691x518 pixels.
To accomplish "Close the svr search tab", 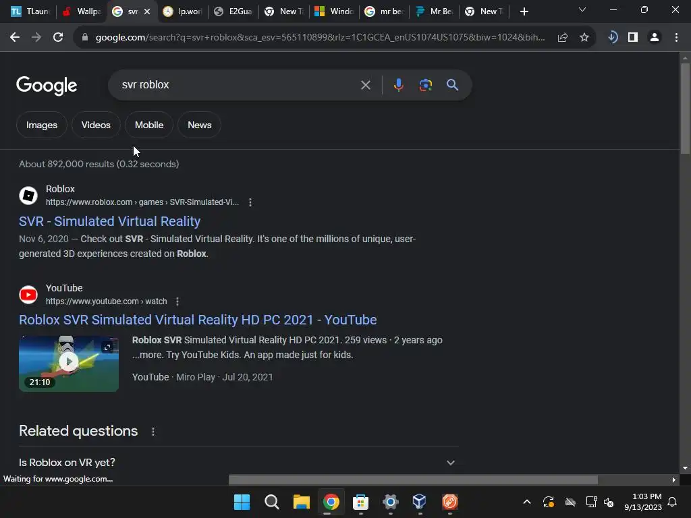I will pos(147,12).
